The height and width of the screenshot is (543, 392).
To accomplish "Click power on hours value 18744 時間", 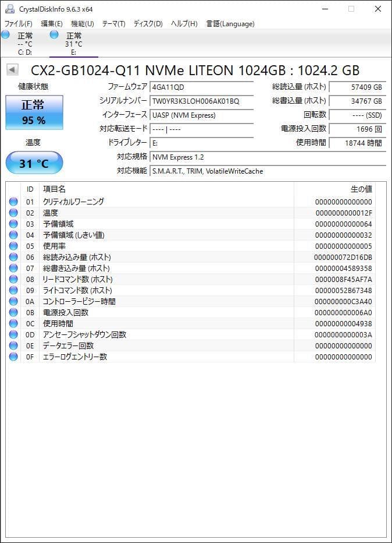I will point(358,143).
